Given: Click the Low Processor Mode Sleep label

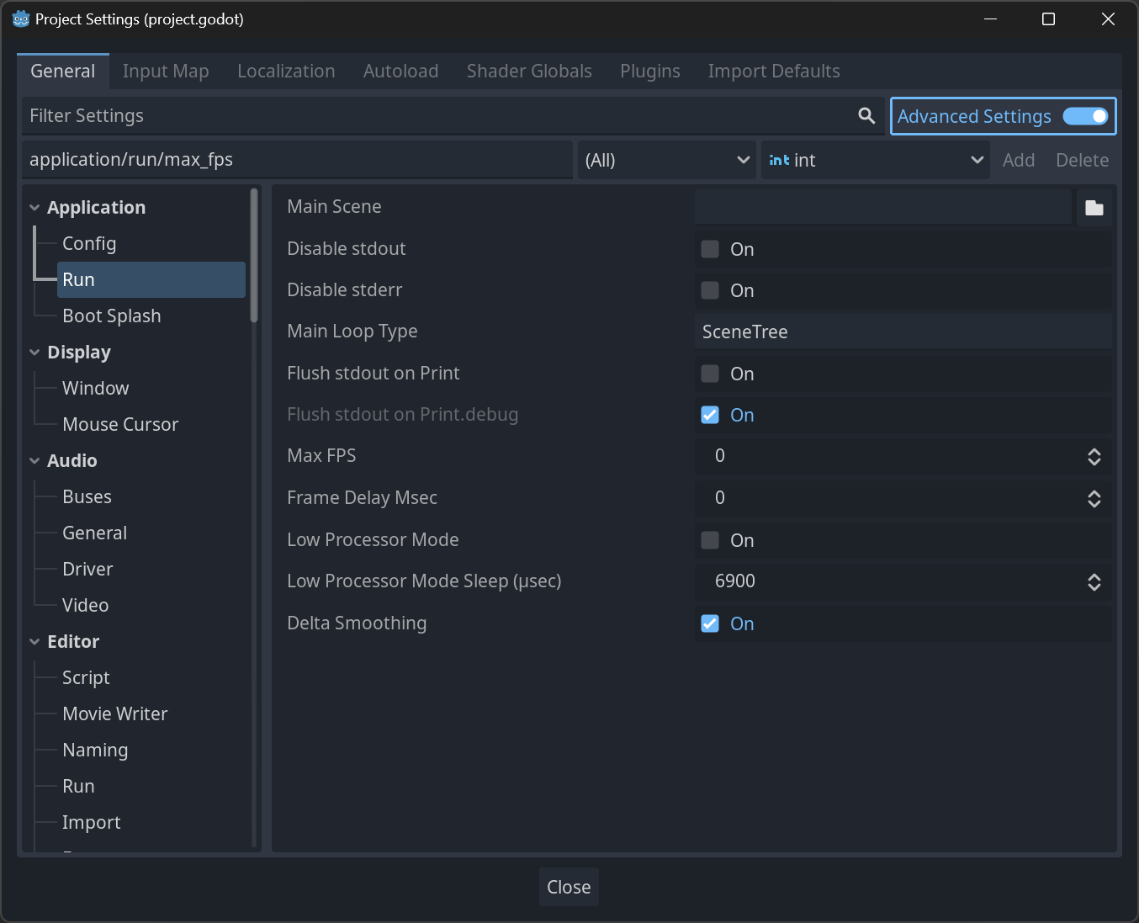Looking at the screenshot, I should 424,581.
